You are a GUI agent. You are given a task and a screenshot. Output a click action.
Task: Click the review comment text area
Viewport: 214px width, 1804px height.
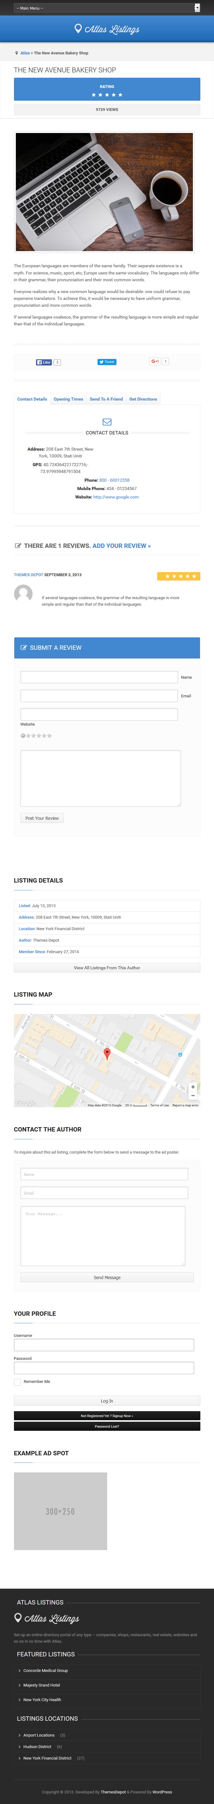101,779
